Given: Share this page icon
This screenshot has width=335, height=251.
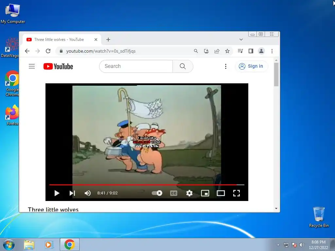Looking at the screenshot, I should 217,51.
